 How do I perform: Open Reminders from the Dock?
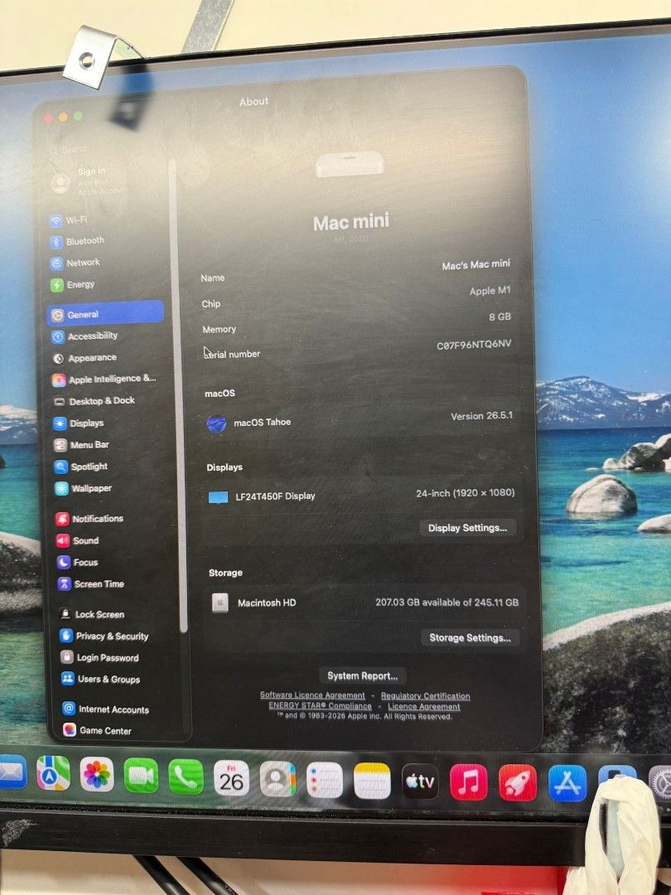(x=324, y=781)
